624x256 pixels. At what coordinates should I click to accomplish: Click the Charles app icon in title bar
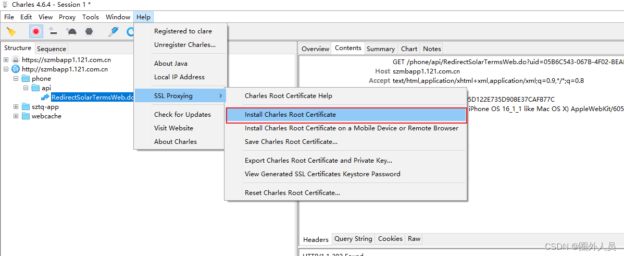5,5
